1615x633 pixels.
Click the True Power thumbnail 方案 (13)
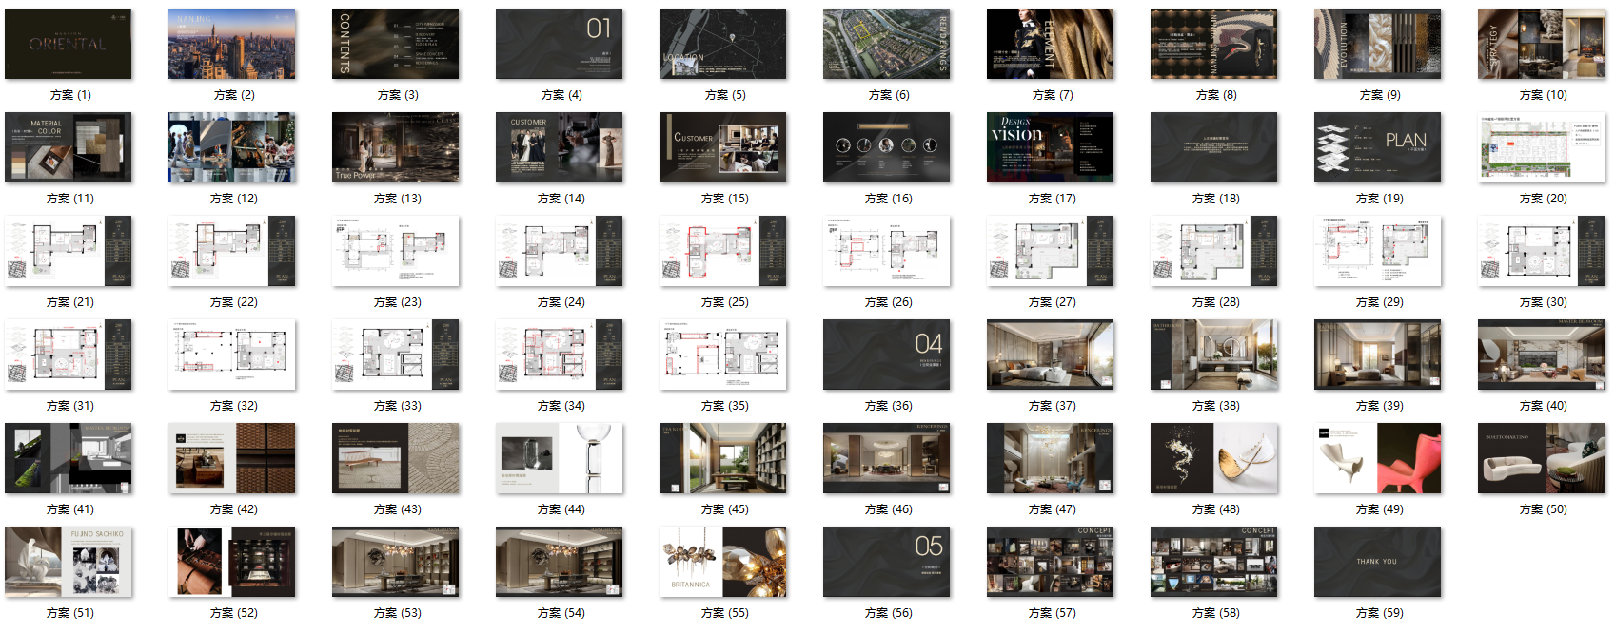click(396, 147)
